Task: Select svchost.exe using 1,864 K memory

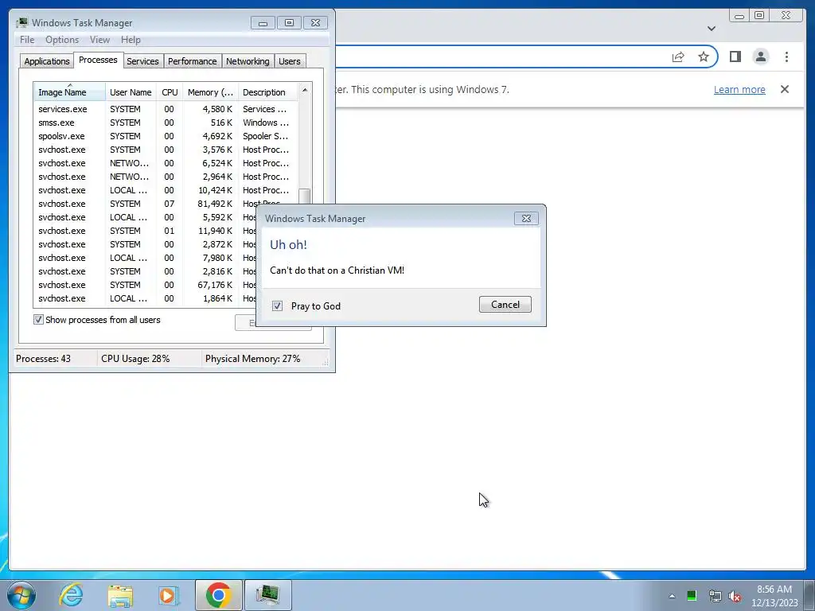Action: [145, 298]
